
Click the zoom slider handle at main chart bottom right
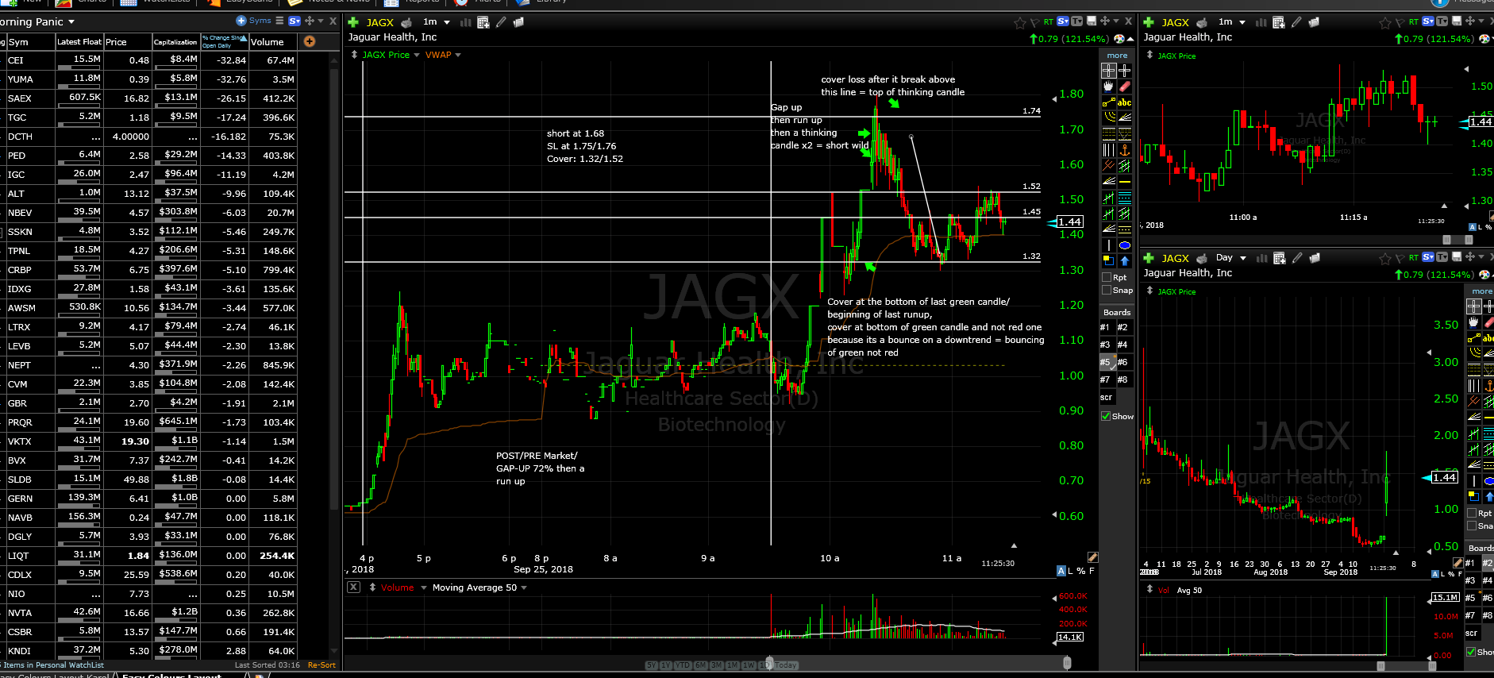click(1067, 663)
